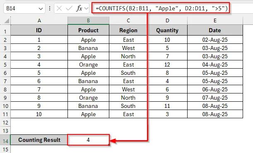Select ID cell with value 6
Viewport: 253px width, 153px height.
coord(39,81)
